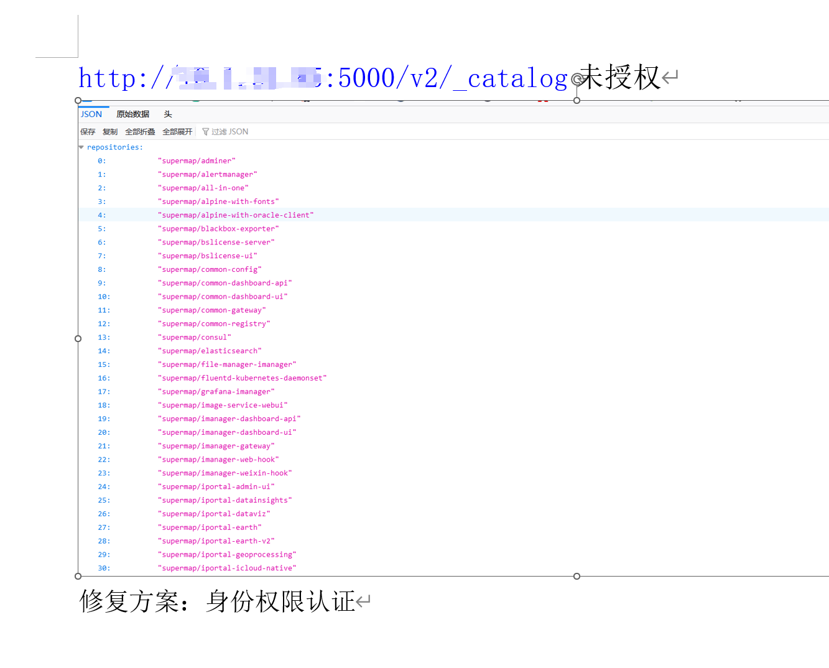Select row "supermap/iportal-earth"
The height and width of the screenshot is (668, 829).
point(453,527)
